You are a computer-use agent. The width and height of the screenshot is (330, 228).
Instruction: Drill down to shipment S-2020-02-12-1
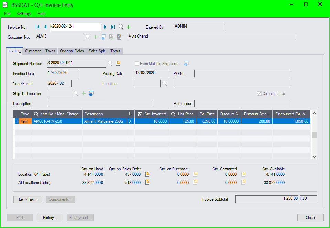(x=118, y=63)
